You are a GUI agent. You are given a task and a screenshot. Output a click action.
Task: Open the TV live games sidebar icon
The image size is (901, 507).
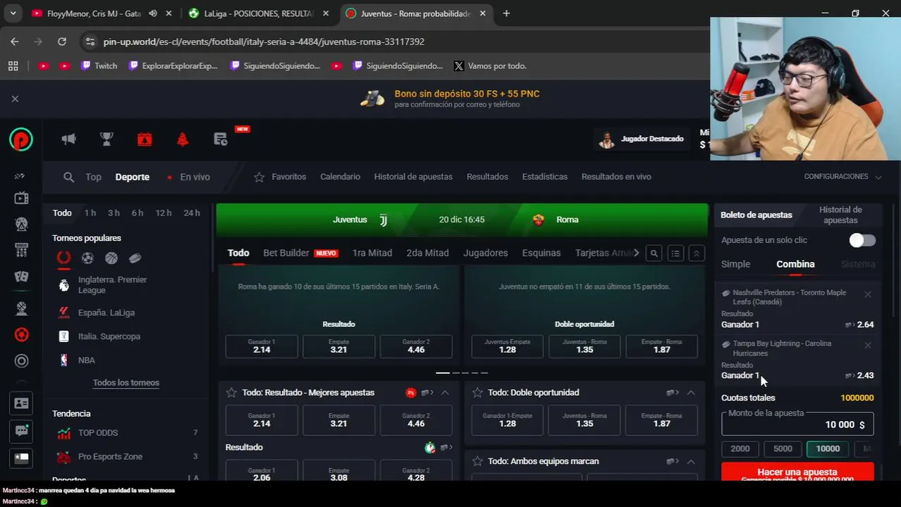coord(21,199)
